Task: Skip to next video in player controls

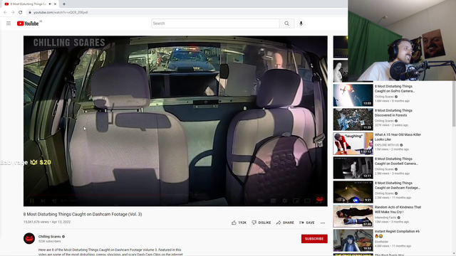Action: 43,201
